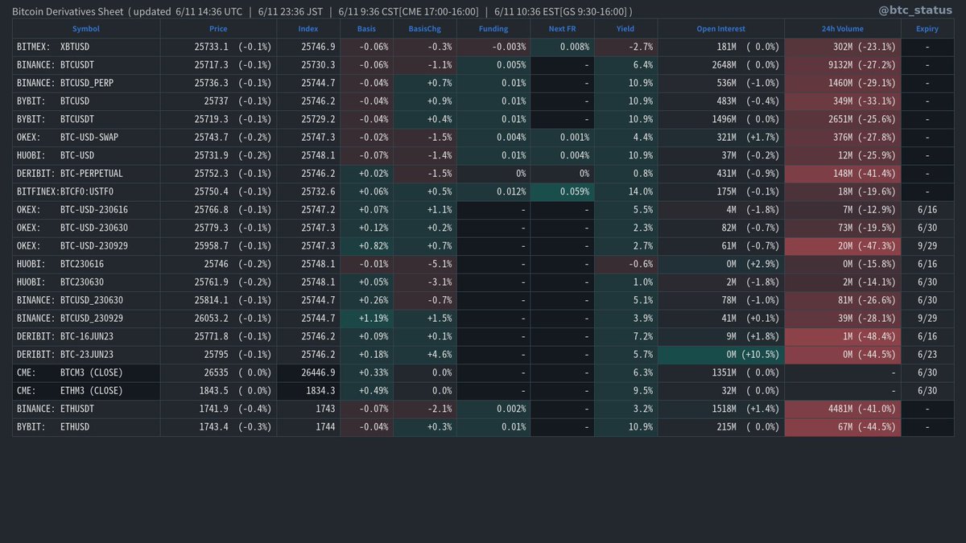Image resolution: width=966 pixels, height=543 pixels.
Task: Select the HUOBI: BTC230630 symbol cell
Action: [86, 282]
